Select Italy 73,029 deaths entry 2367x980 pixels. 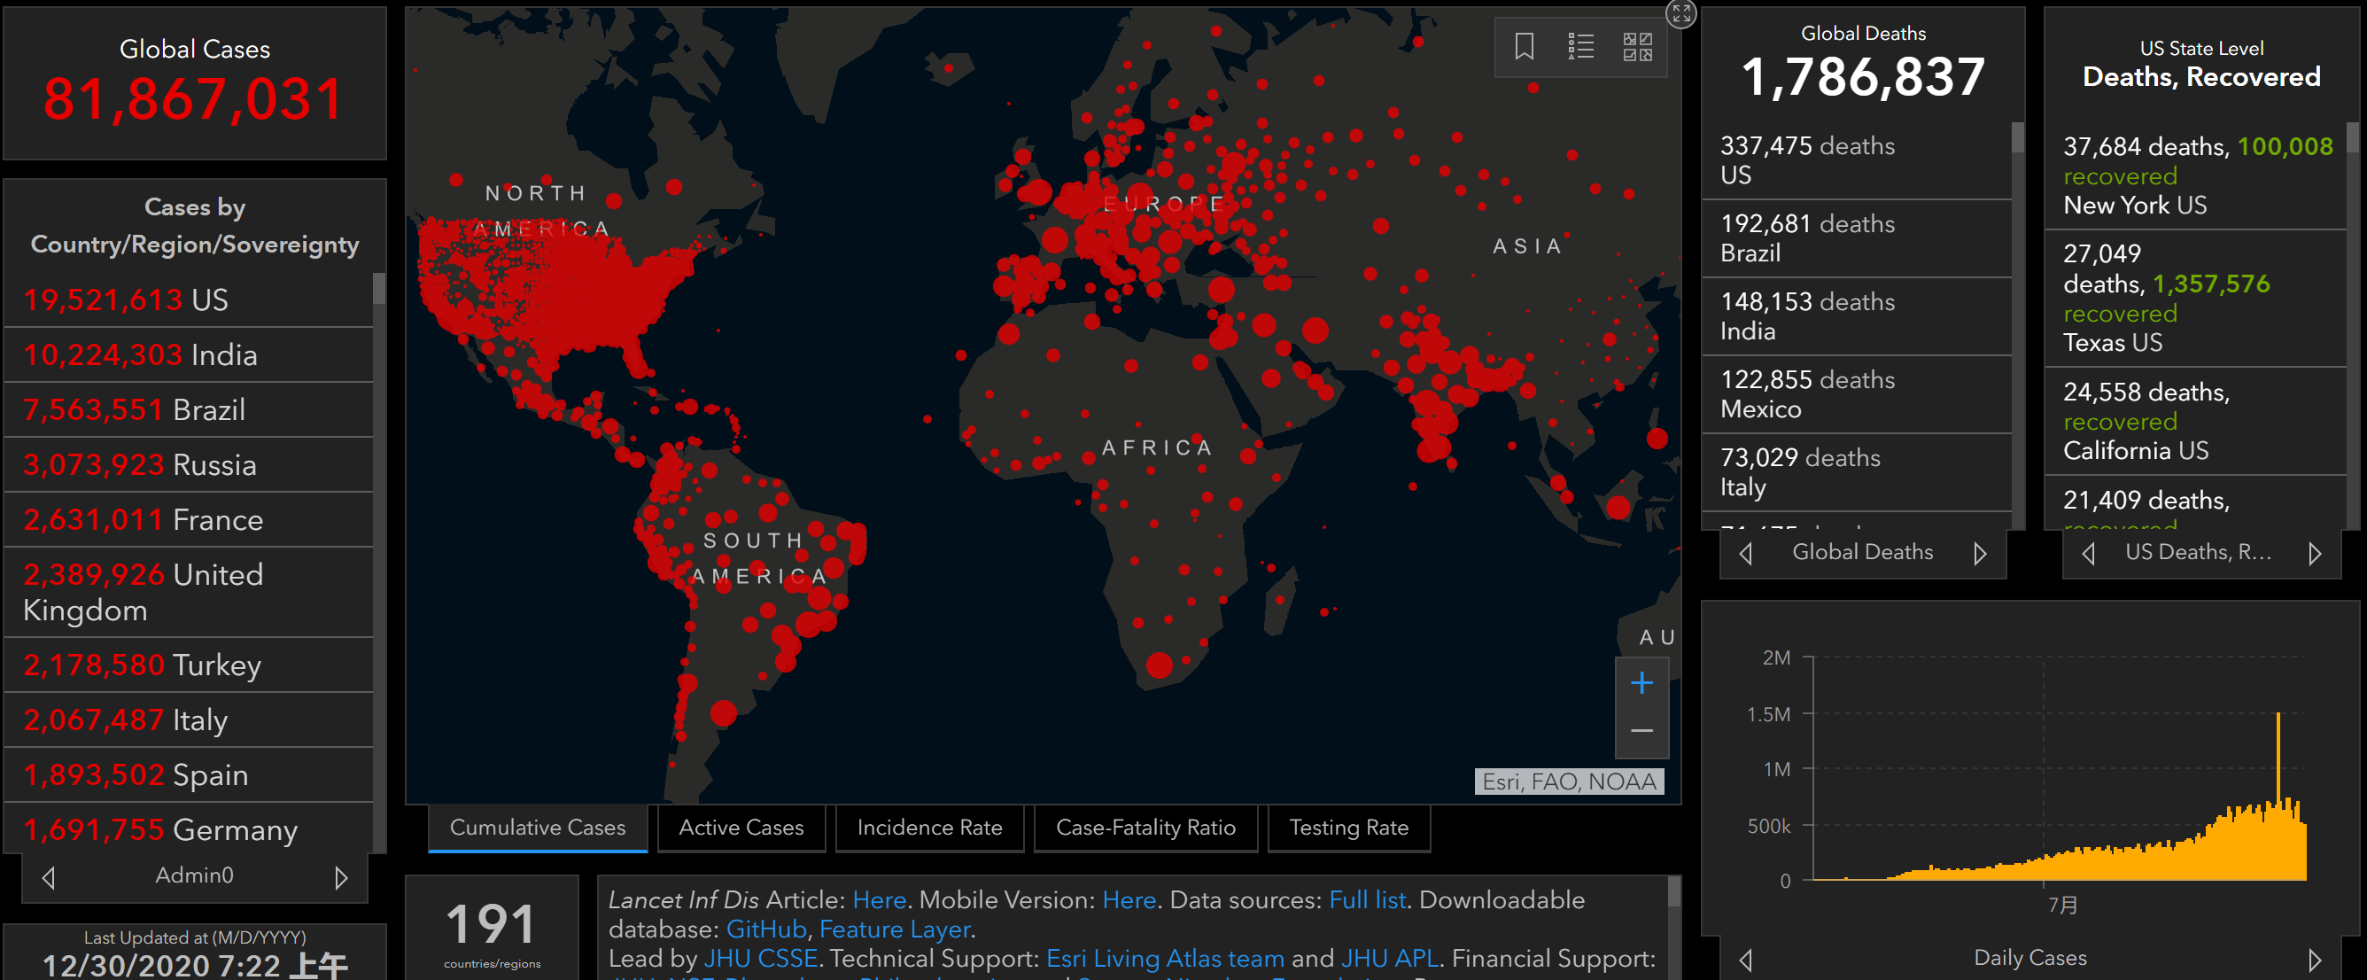pos(1856,472)
